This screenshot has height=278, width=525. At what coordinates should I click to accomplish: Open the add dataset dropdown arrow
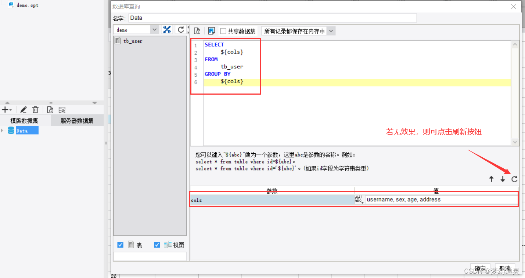point(11,110)
